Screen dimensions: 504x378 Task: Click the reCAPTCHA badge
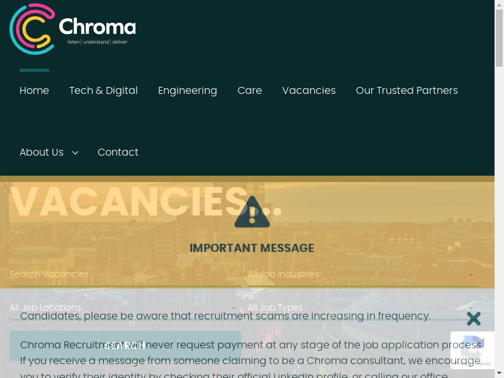474,350
